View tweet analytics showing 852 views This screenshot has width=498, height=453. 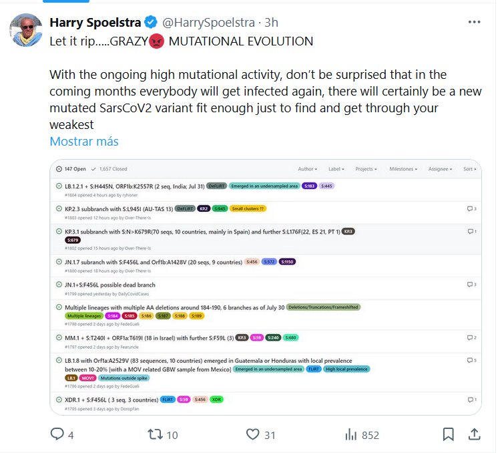pyautogui.click(x=351, y=434)
